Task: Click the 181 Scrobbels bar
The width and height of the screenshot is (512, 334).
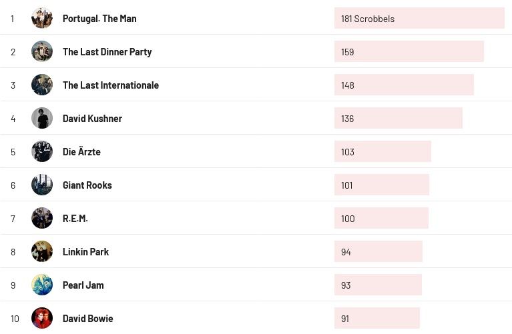Action: tap(419, 19)
